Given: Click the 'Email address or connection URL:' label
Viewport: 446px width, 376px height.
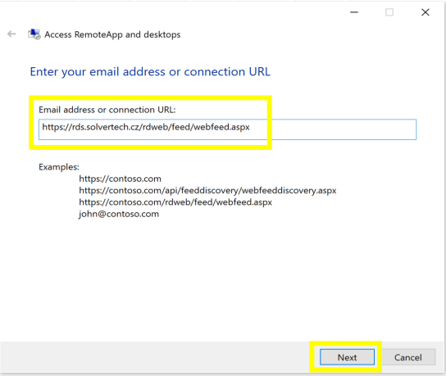Looking at the screenshot, I should point(107,110).
